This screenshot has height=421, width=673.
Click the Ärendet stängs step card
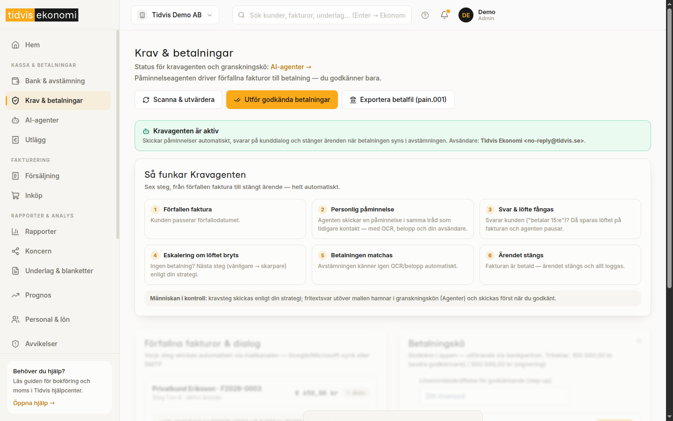pyautogui.click(x=560, y=265)
